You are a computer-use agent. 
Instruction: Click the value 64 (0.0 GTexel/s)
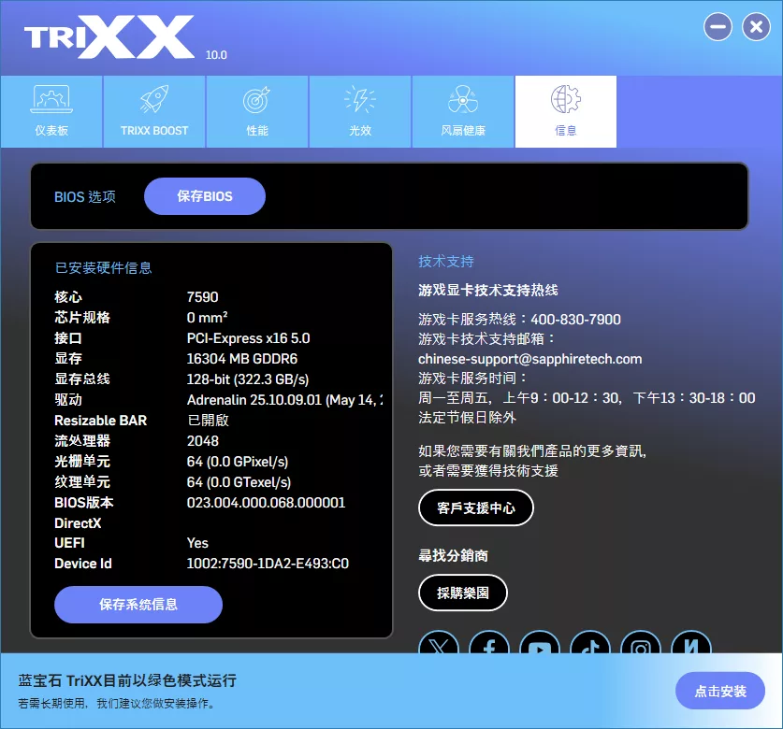coord(239,482)
